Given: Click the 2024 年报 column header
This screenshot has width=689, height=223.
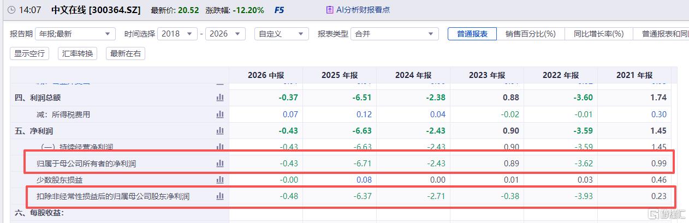Looking at the screenshot, I should pyautogui.click(x=413, y=75).
